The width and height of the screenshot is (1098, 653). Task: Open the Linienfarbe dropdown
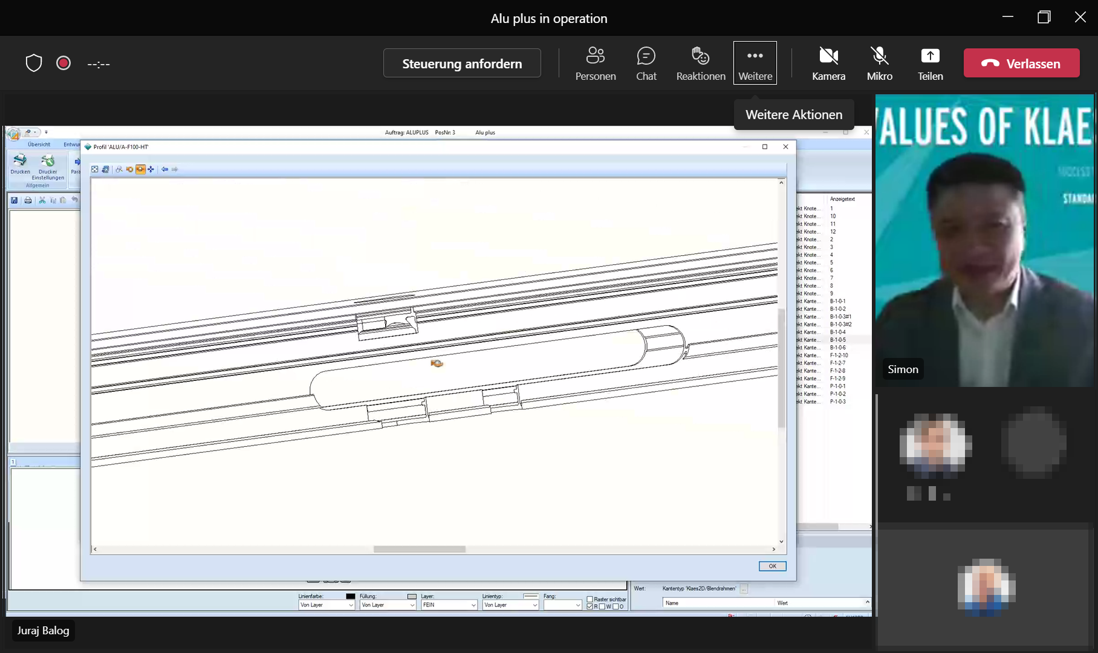[x=326, y=605]
